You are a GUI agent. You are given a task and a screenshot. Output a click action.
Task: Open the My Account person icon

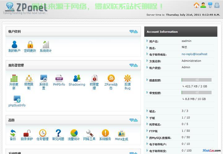pos(14,44)
